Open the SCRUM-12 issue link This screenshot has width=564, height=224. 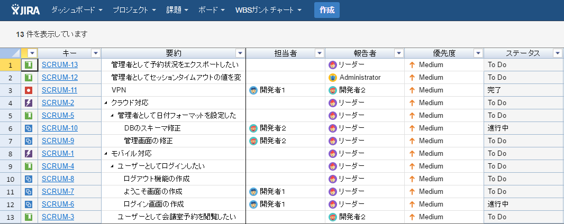59,78
